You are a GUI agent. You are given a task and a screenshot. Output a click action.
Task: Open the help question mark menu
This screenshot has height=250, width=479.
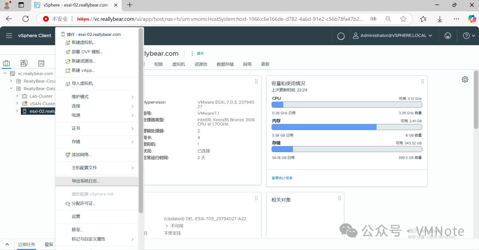coord(469,36)
